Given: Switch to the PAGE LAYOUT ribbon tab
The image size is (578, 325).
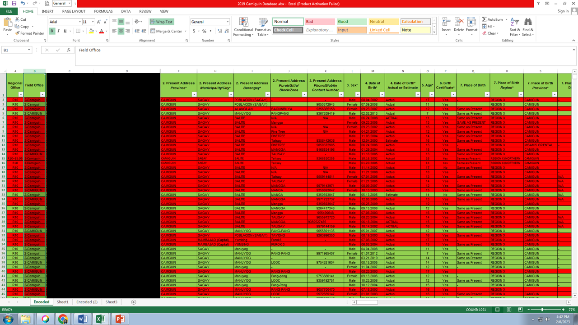Looking at the screenshot, I should pyautogui.click(x=74, y=11).
